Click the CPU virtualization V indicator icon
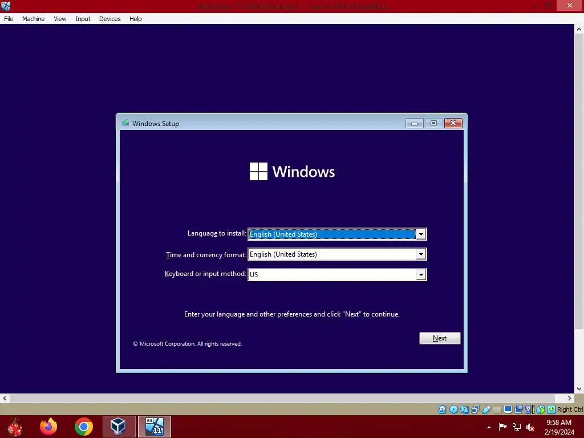This screenshot has width=584, height=438. click(529, 409)
